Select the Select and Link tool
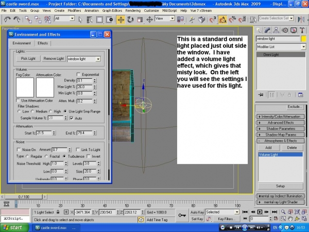309x232 pixels. point(28,20)
